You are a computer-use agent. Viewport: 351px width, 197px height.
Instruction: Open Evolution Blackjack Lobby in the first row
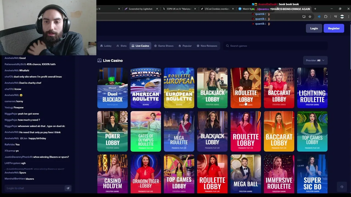(x=212, y=88)
